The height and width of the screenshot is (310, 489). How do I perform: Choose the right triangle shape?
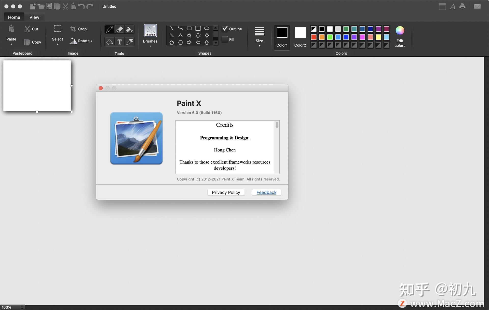click(172, 35)
